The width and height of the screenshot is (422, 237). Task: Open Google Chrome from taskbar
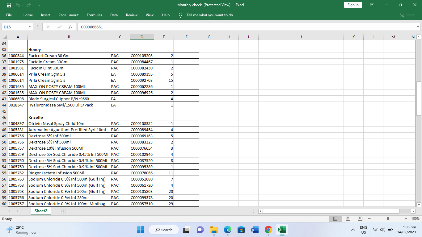pyautogui.click(x=268, y=230)
